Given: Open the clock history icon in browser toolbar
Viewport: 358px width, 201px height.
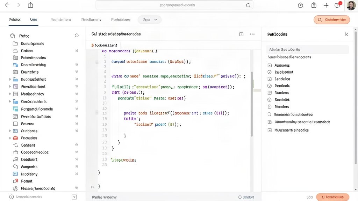Looking at the screenshot, I should point(301,5).
